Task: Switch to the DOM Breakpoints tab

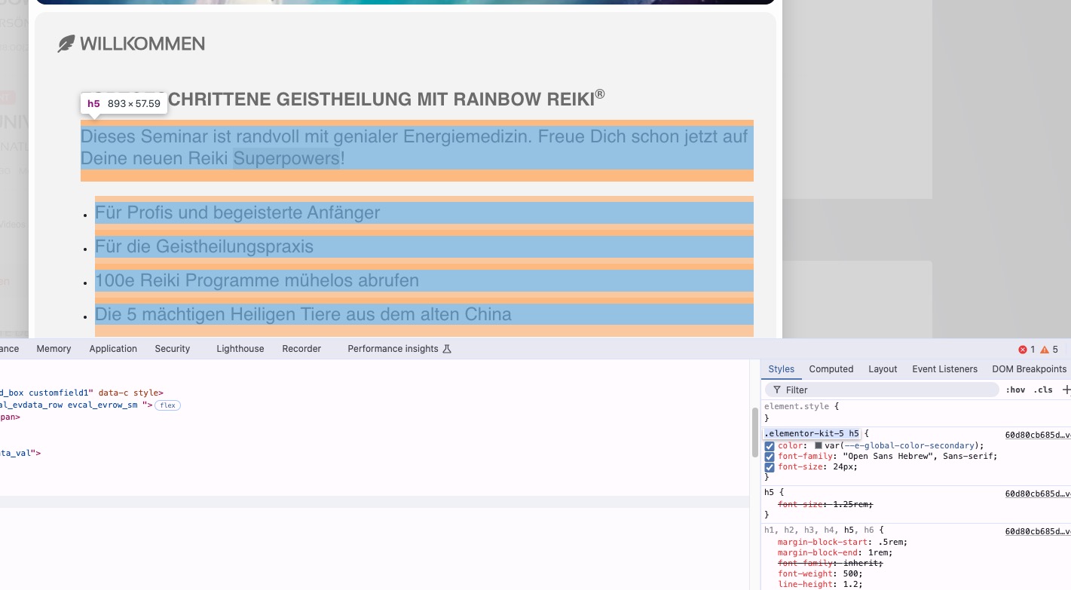Action: coord(1030,369)
